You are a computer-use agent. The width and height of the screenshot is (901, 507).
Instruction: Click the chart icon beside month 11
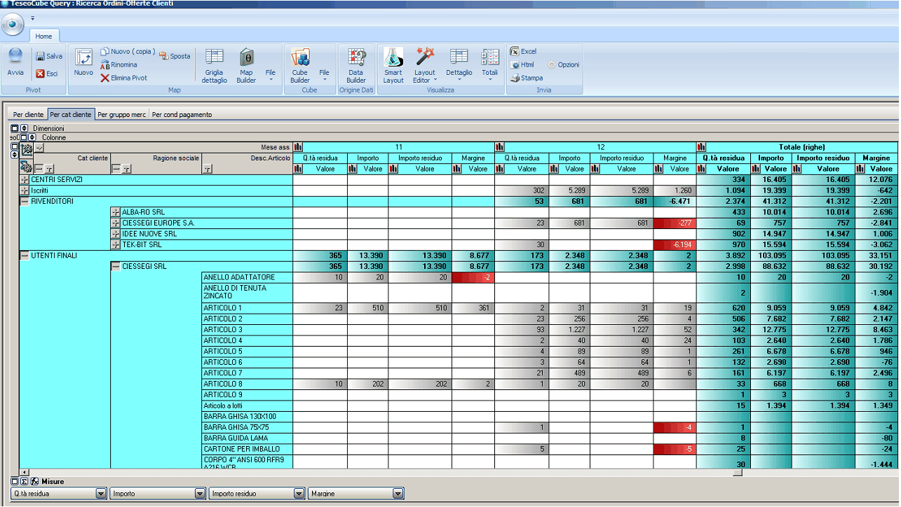[299, 147]
